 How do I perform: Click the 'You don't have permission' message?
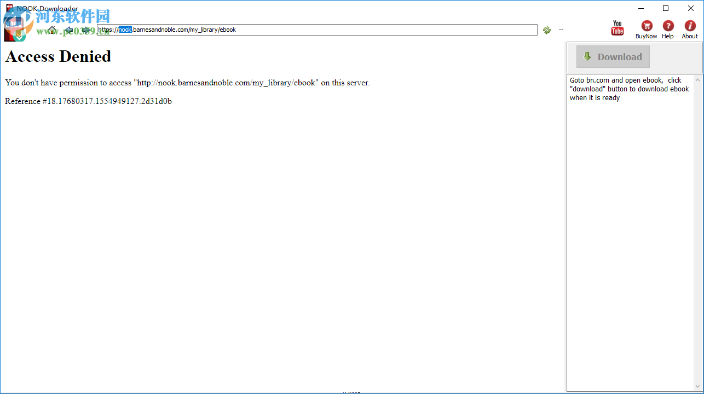point(187,83)
